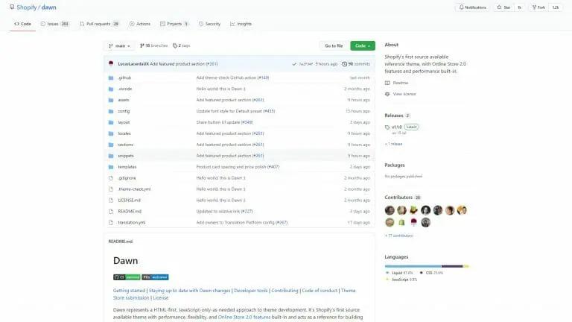
Task: Click LucasLacerdaUX's commit author avatar
Action: [x=111, y=63]
